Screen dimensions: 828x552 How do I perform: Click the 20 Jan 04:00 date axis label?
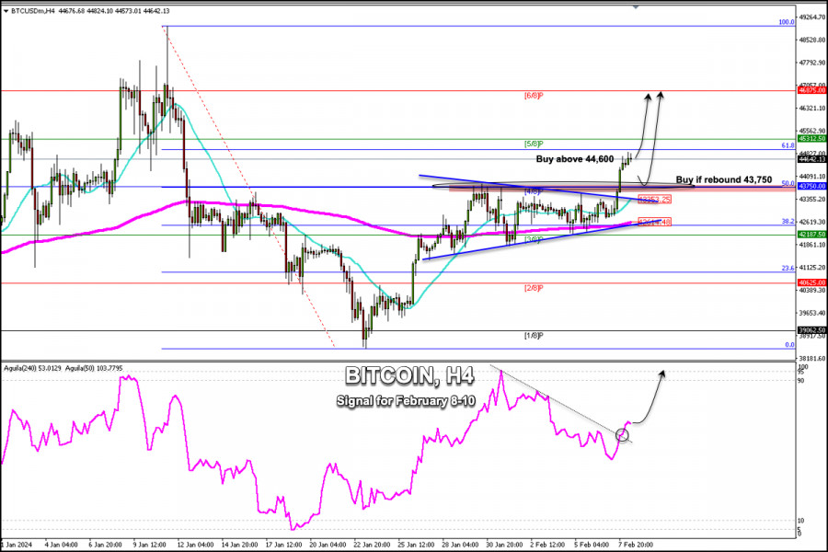click(x=328, y=545)
